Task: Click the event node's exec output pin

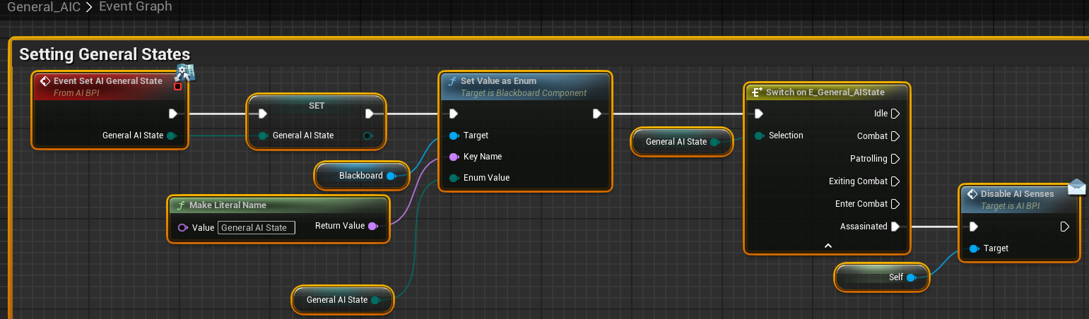Action: click(x=172, y=114)
